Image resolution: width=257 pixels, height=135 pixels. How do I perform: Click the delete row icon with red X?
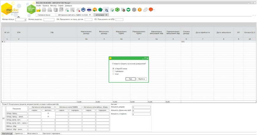tap(78, 10)
